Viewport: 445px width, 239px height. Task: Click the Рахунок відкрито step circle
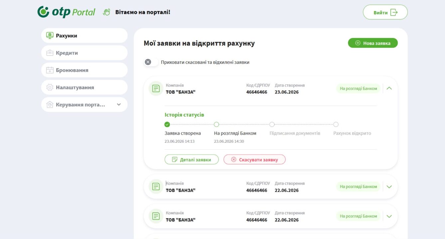tap(336, 124)
